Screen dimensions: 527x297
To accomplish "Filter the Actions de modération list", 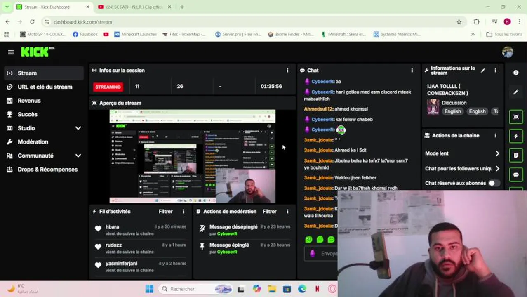I will click(x=270, y=212).
